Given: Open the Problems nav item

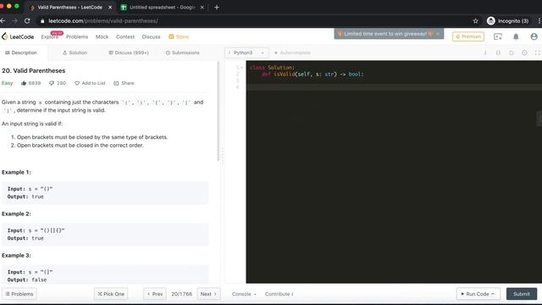Looking at the screenshot, I should (x=77, y=37).
